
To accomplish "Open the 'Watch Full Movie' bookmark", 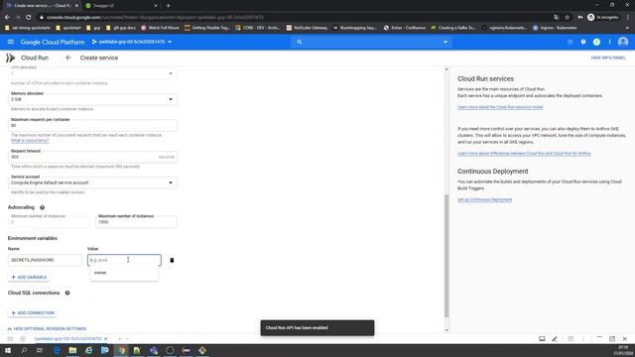I will 160,28.
